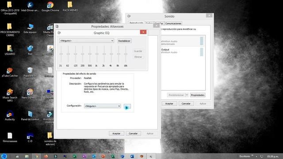Open the Configuración dropdown
Image resolution: width=283 pixels, height=159 pixels.
point(102,106)
